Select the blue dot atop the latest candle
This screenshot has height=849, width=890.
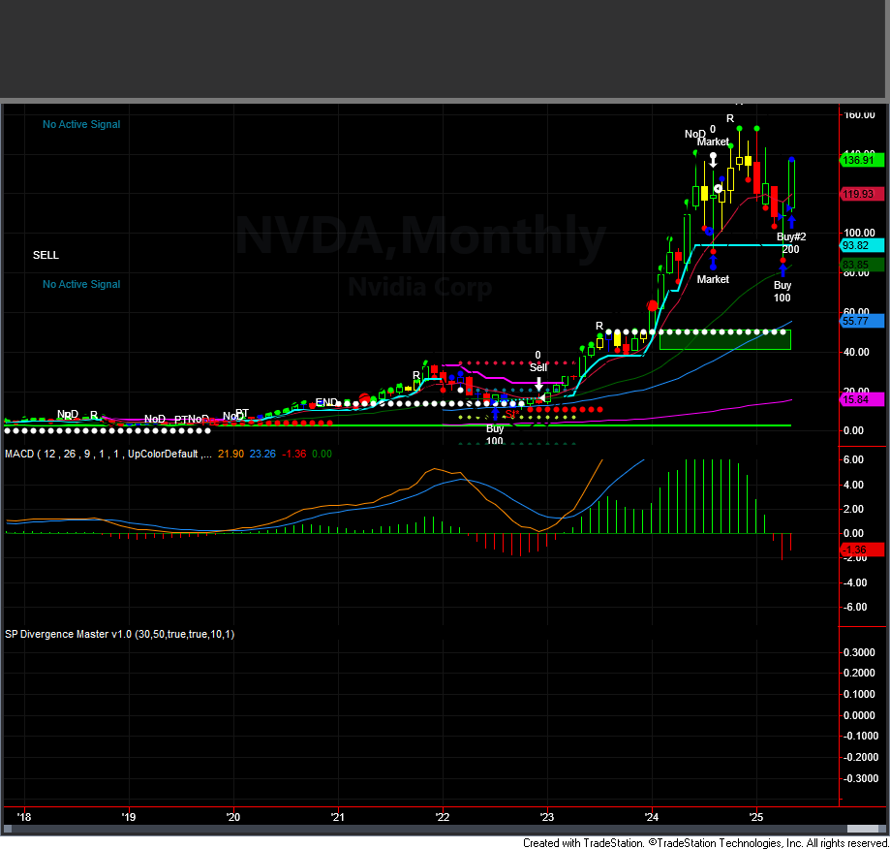coord(792,160)
